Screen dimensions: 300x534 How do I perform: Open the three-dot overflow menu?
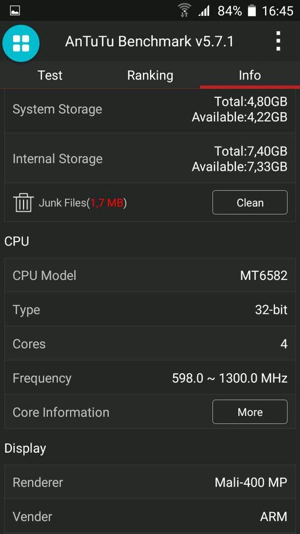point(278,41)
